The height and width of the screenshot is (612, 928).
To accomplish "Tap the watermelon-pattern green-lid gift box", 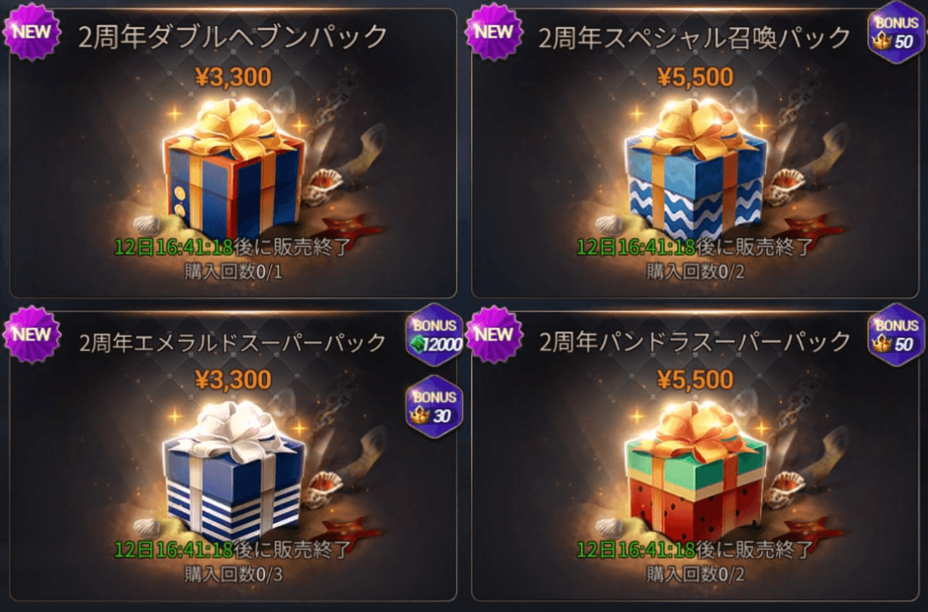I will pyautogui.click(x=696, y=475).
